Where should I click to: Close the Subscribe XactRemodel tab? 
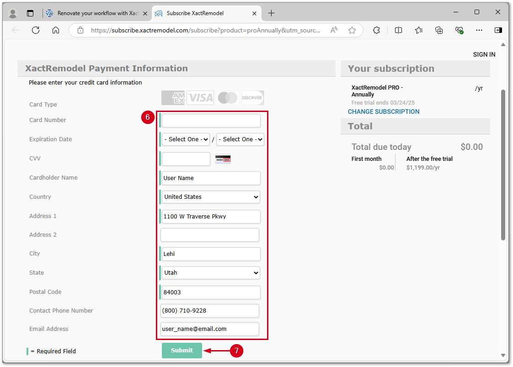tap(255, 13)
